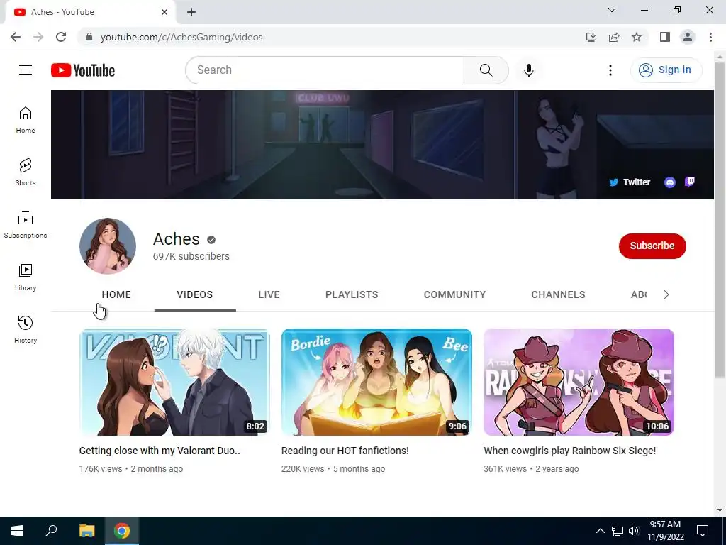
Task: Click title 'When cowgirls play Rainbow Six Siege!'
Action: [570, 451]
